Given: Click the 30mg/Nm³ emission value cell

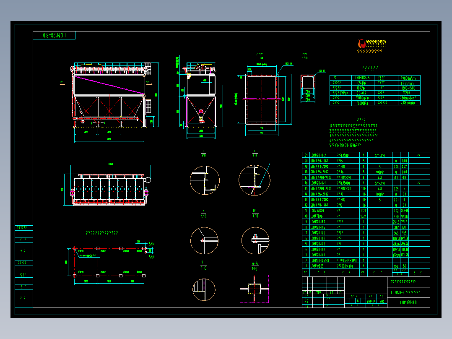Looking at the screenshot, I should tap(409, 98).
